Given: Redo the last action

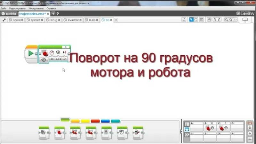Looking at the screenshot, I should point(219,20).
